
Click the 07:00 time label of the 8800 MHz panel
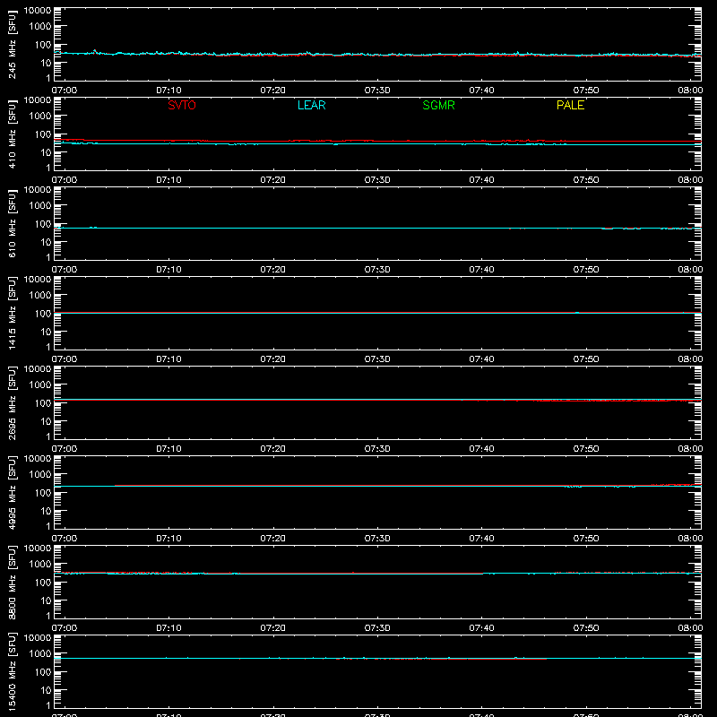[65, 628]
